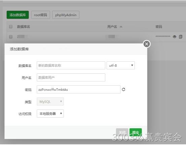186x145 pixels.
Task: Tick the checkbox of the database row
Action: (11, 37)
